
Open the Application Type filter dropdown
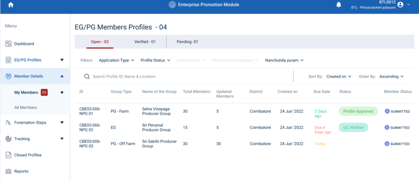point(116,60)
